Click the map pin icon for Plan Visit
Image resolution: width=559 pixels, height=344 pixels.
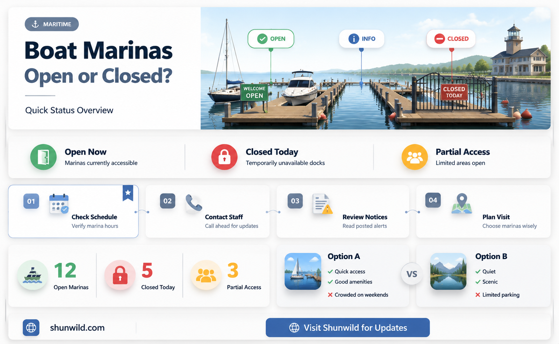coord(462,203)
